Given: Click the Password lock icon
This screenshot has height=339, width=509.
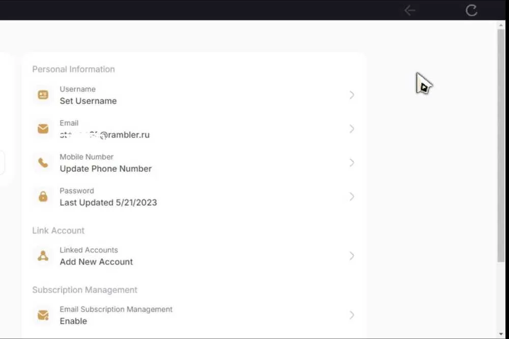Looking at the screenshot, I should [43, 196].
